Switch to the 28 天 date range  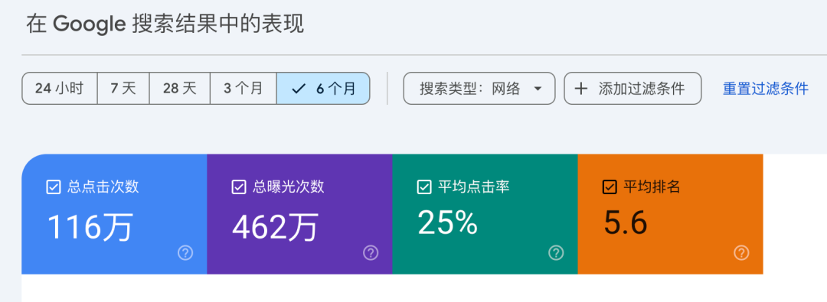point(180,89)
